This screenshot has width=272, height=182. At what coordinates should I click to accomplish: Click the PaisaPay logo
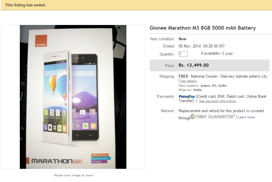coord(187,97)
